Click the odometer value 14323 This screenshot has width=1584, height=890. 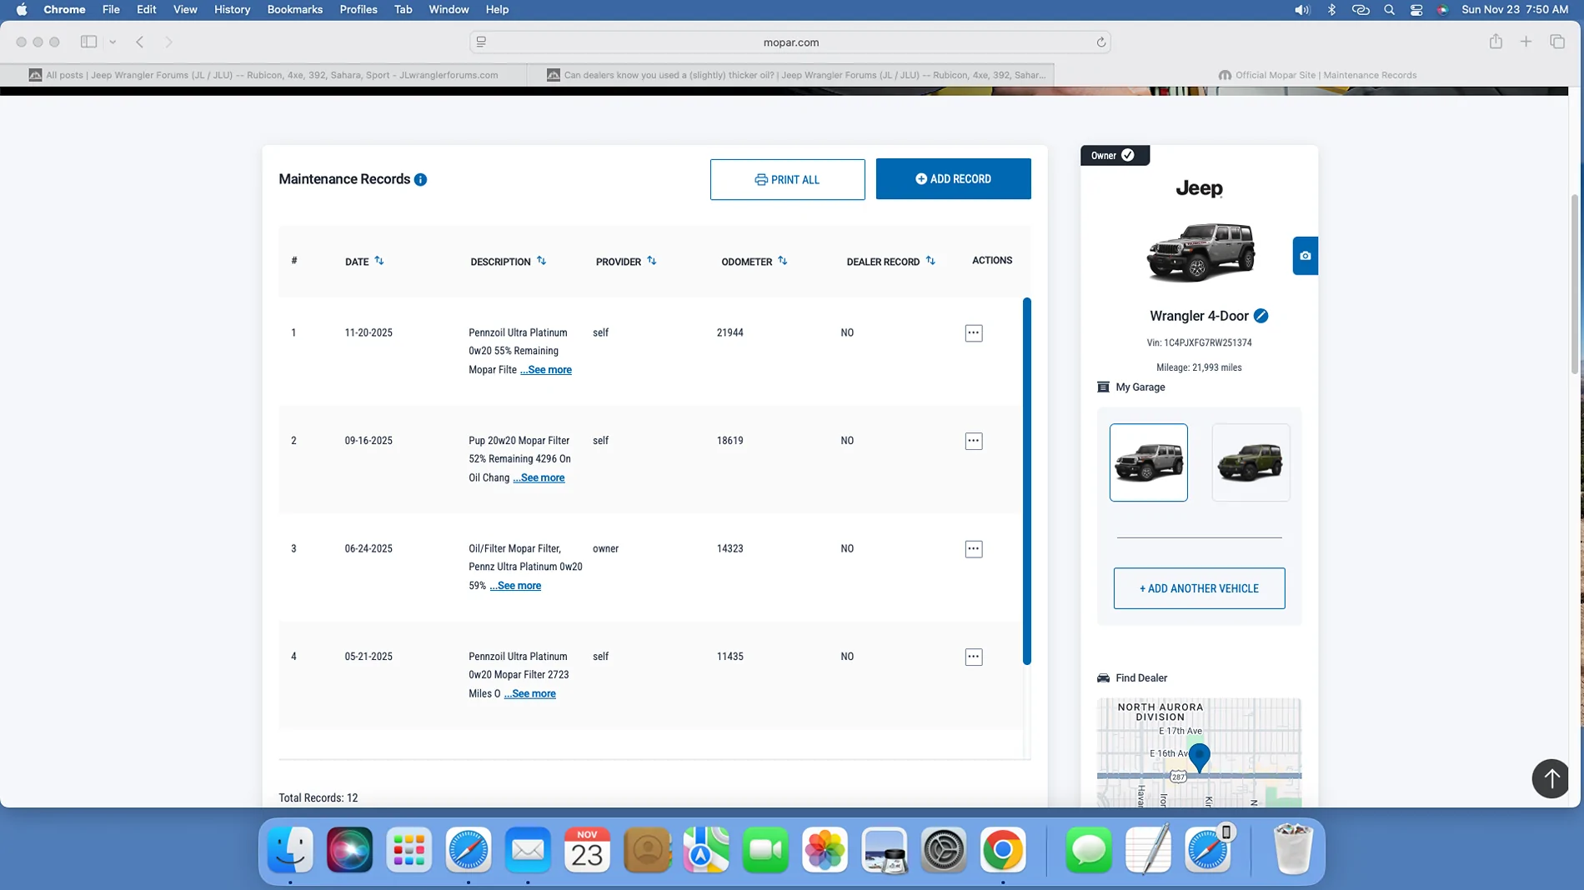point(729,548)
